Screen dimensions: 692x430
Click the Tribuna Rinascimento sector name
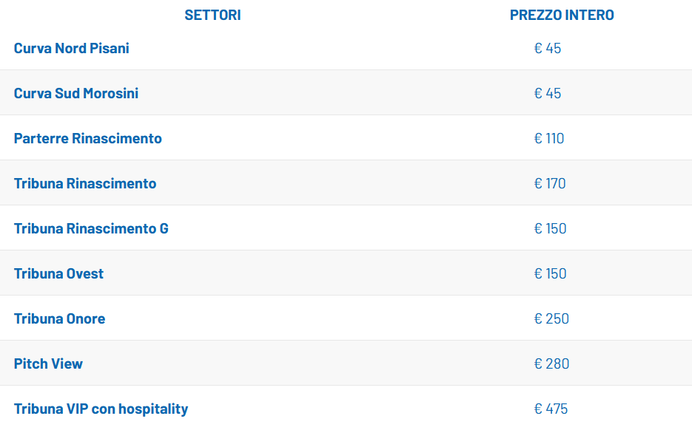coord(85,183)
